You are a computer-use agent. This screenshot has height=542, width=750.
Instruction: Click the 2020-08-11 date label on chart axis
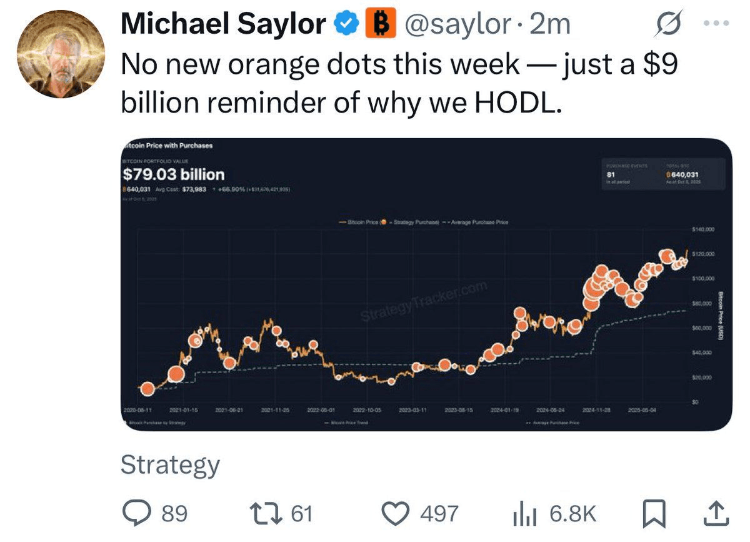(x=137, y=409)
